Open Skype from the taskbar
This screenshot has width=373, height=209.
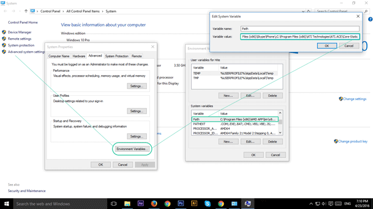coord(208,204)
